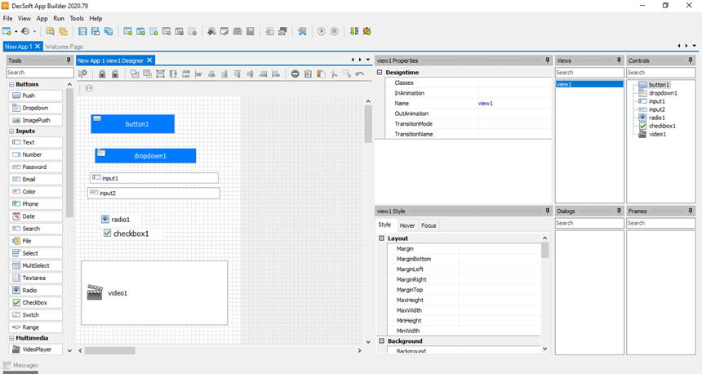Viewport: 702px width, 374px height.
Task: Select video1 in the Controls tree
Action: [x=657, y=134]
